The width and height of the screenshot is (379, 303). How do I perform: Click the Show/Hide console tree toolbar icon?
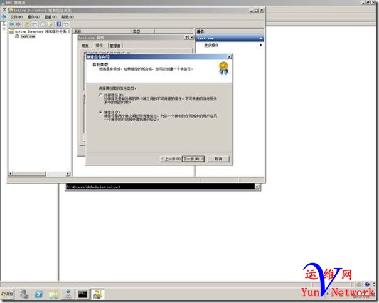click(x=35, y=24)
